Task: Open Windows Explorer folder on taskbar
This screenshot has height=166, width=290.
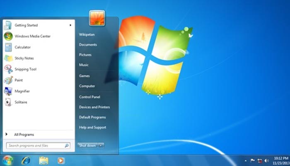Action: 43,161
